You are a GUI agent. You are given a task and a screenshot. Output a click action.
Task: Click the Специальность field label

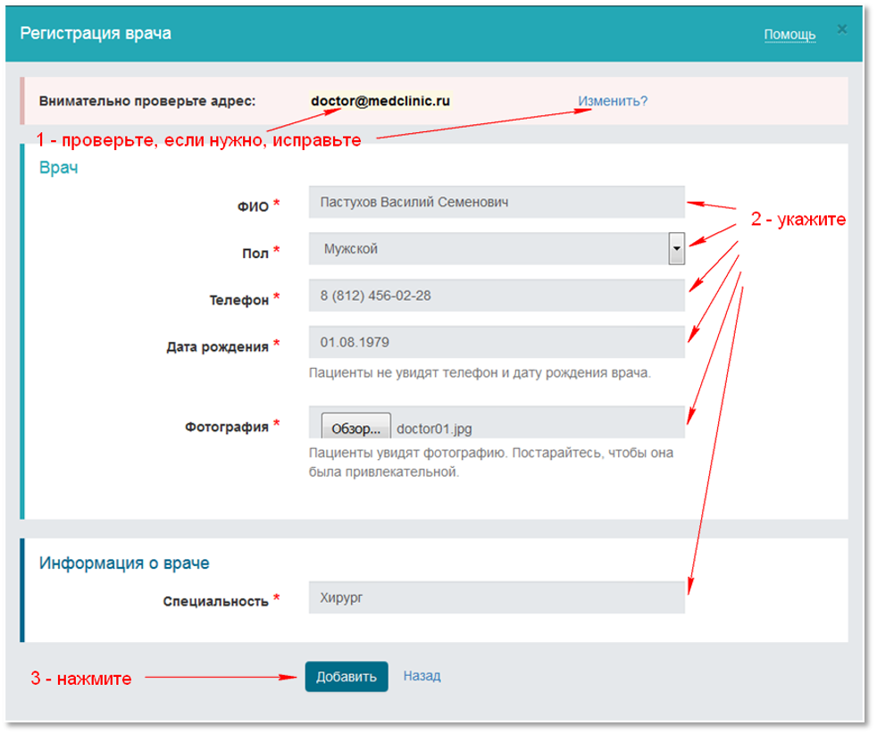coord(215,601)
